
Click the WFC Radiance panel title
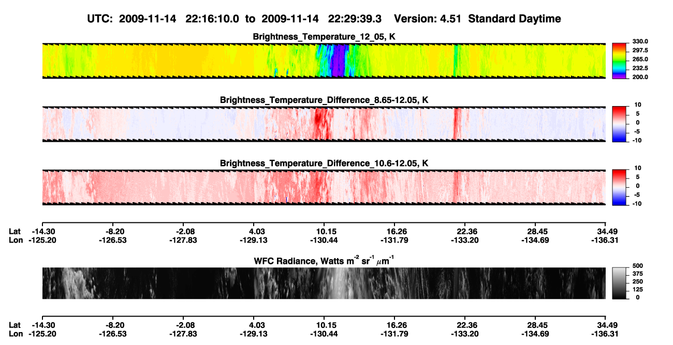pyautogui.click(x=324, y=261)
